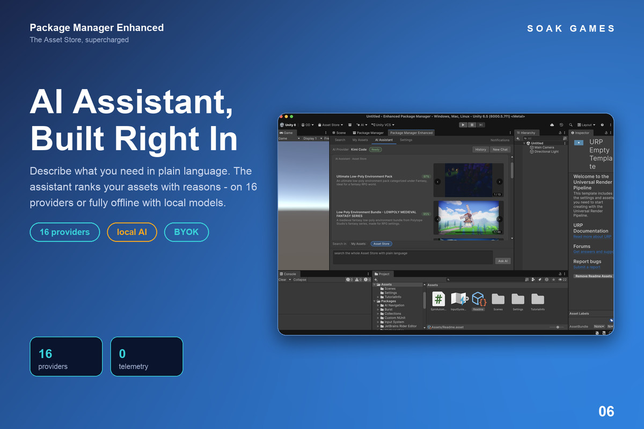Select Asset Store search scope toggle
Image resolution: width=644 pixels, height=429 pixels.
tap(381, 244)
